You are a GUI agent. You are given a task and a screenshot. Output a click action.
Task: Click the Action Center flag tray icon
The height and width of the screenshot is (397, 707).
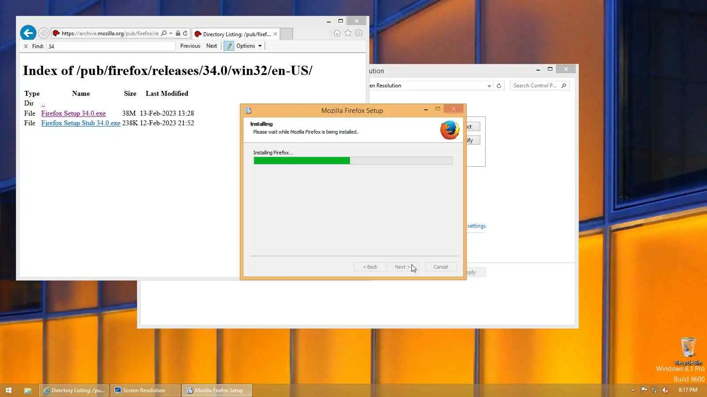pos(644,390)
